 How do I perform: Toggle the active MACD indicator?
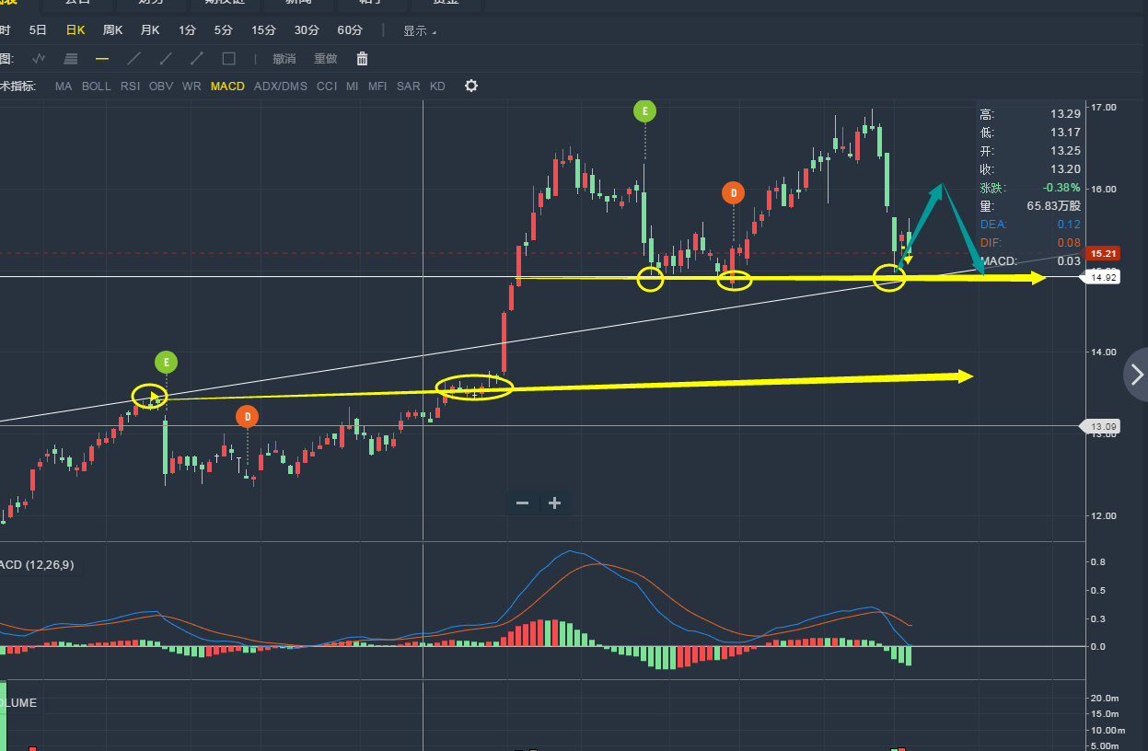(x=227, y=86)
